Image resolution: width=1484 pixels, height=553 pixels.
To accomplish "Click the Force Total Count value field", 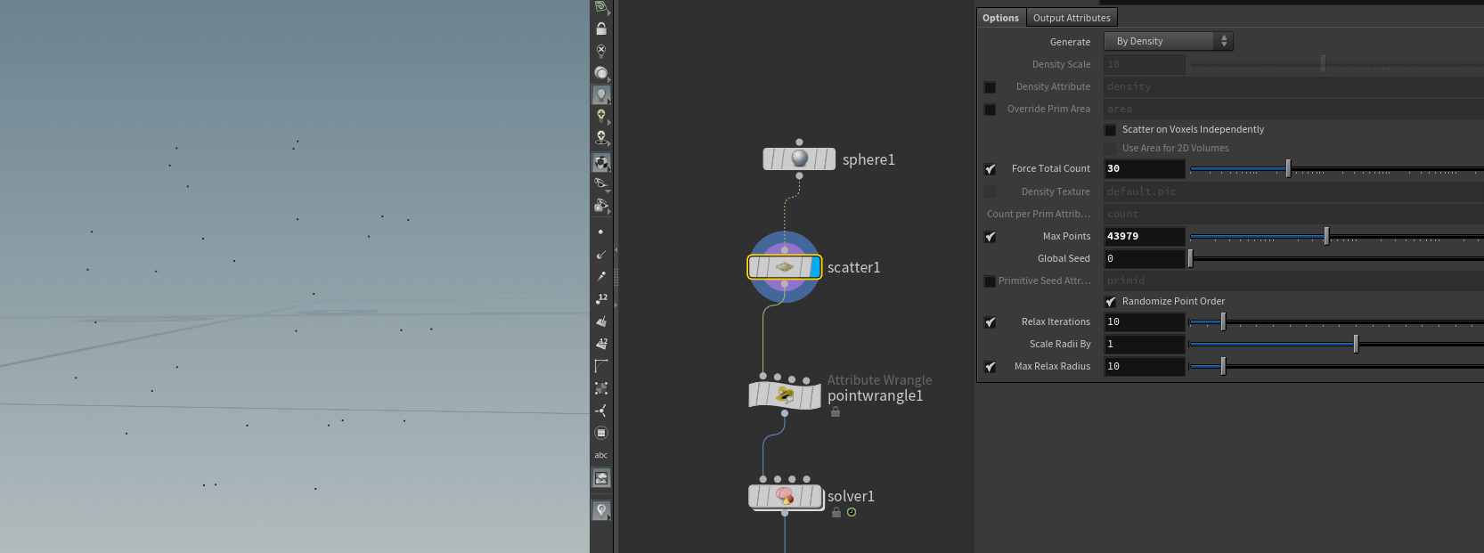I will 1144,168.
